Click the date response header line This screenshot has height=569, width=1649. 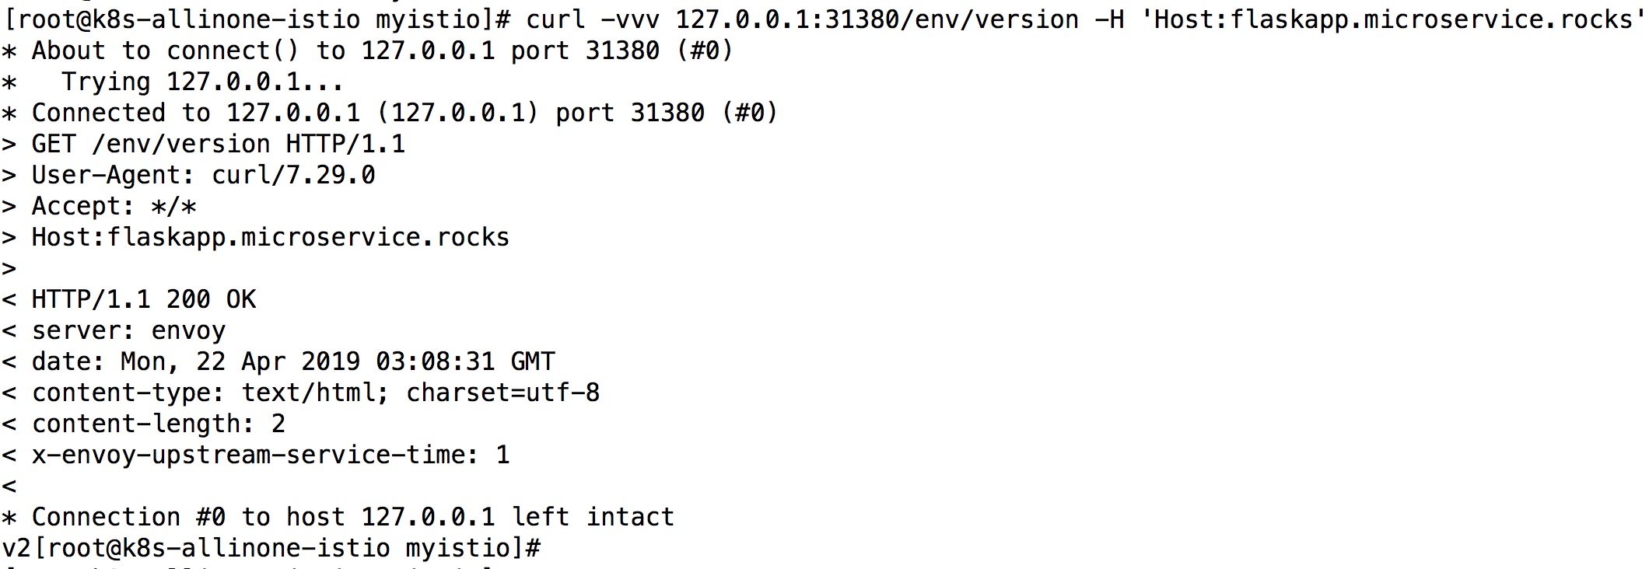(x=278, y=361)
